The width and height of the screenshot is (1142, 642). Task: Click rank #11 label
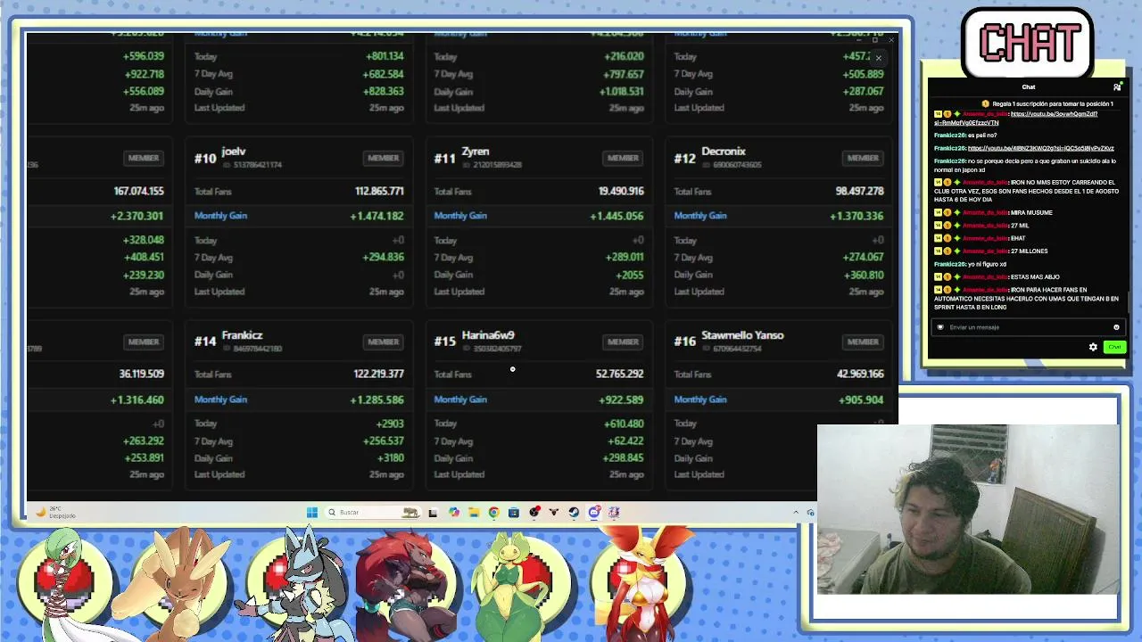tap(444, 159)
